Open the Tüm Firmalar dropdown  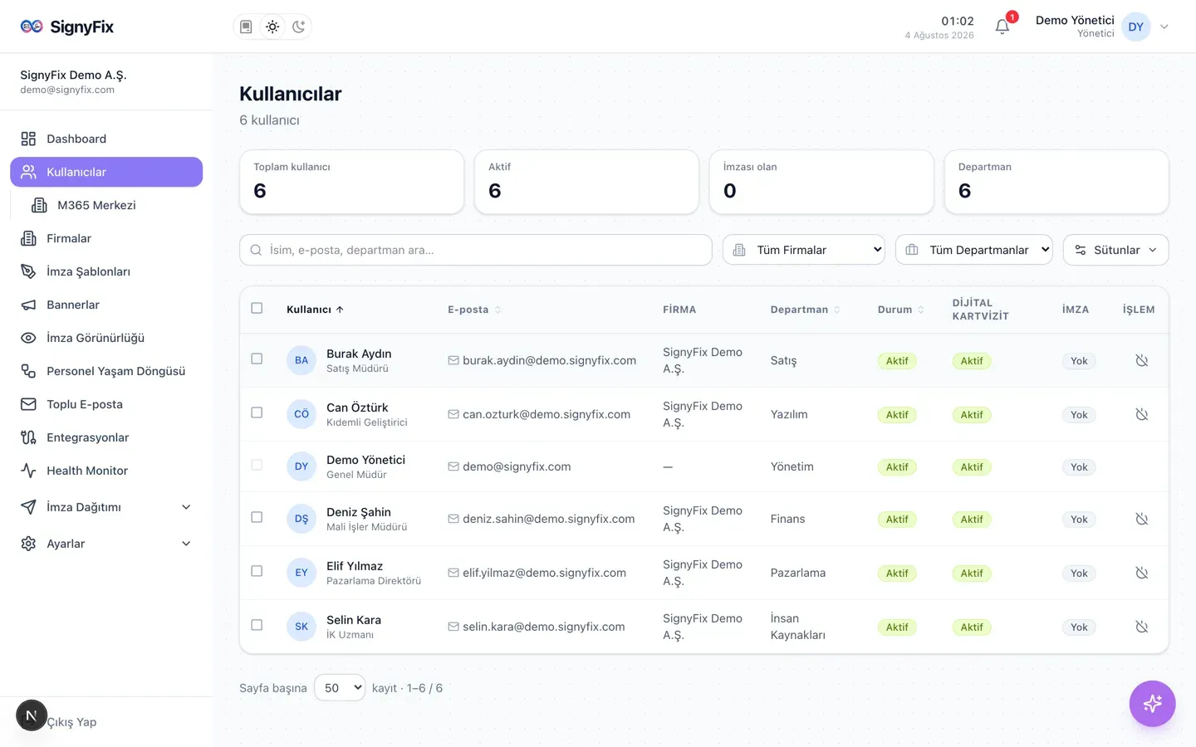pyautogui.click(x=804, y=250)
